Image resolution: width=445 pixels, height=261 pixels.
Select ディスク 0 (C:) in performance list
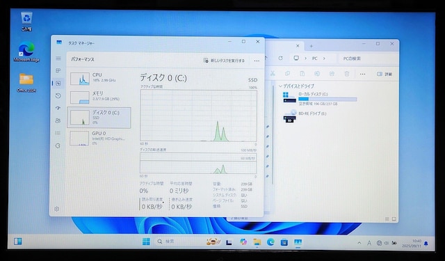pyautogui.click(x=99, y=118)
